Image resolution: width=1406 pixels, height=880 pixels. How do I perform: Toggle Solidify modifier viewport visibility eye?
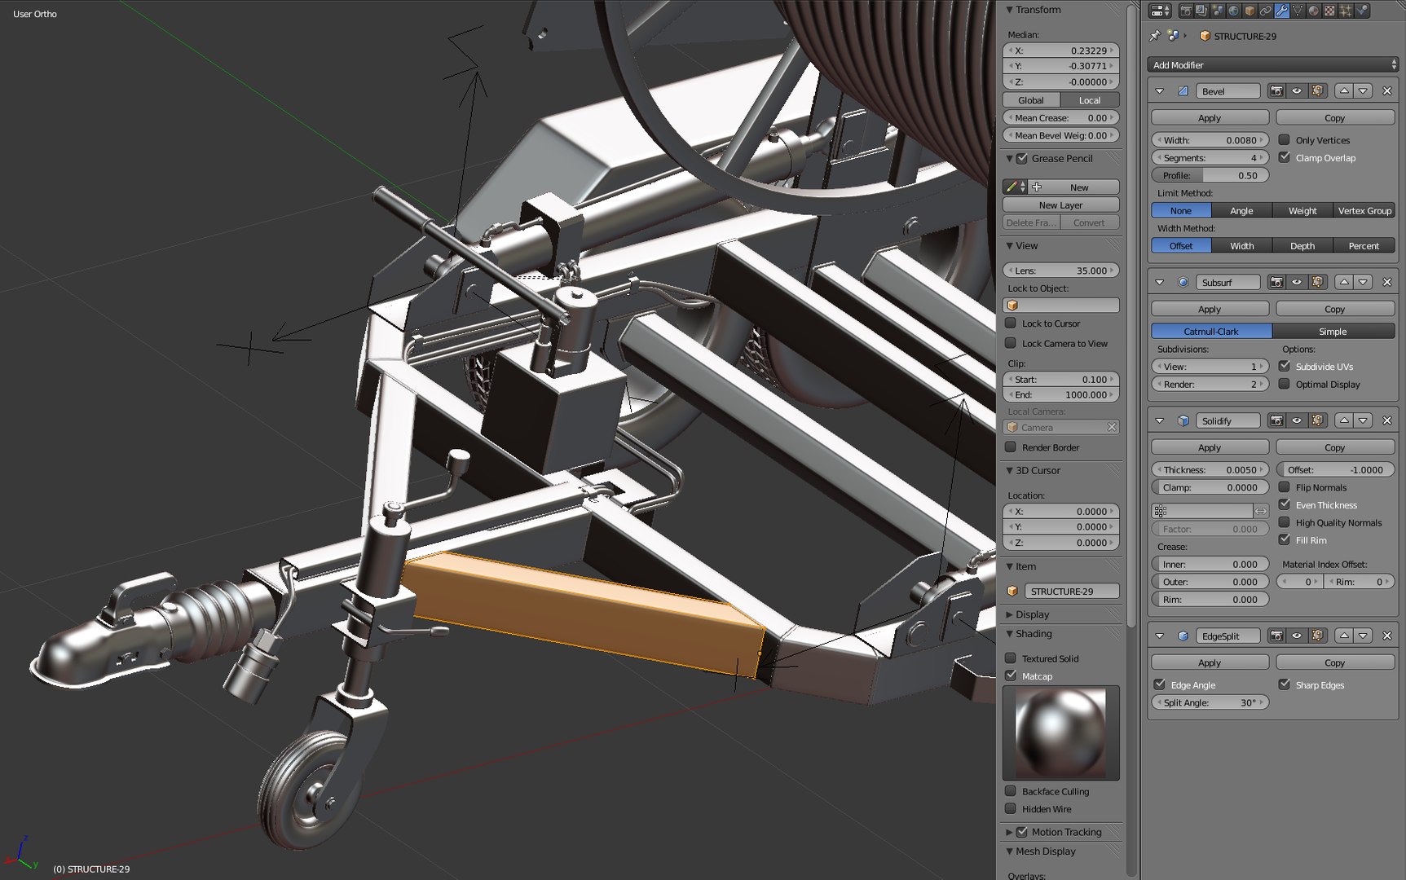coord(1297,420)
